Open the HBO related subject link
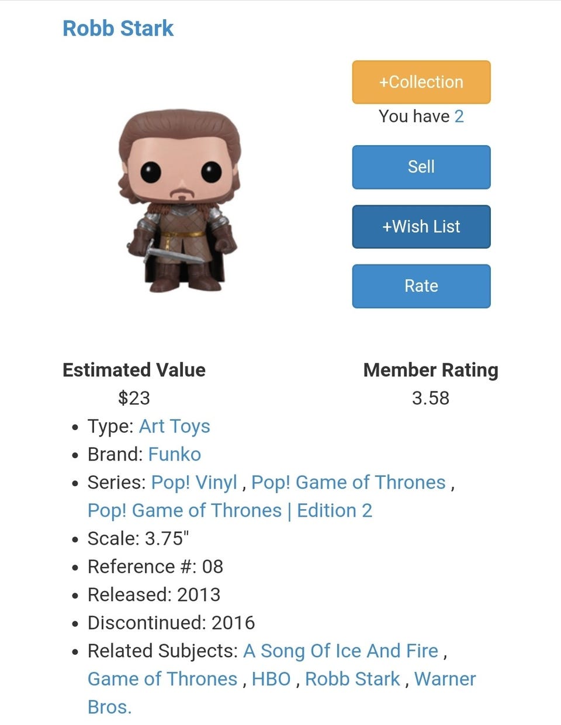The image size is (561, 725). pos(271,679)
